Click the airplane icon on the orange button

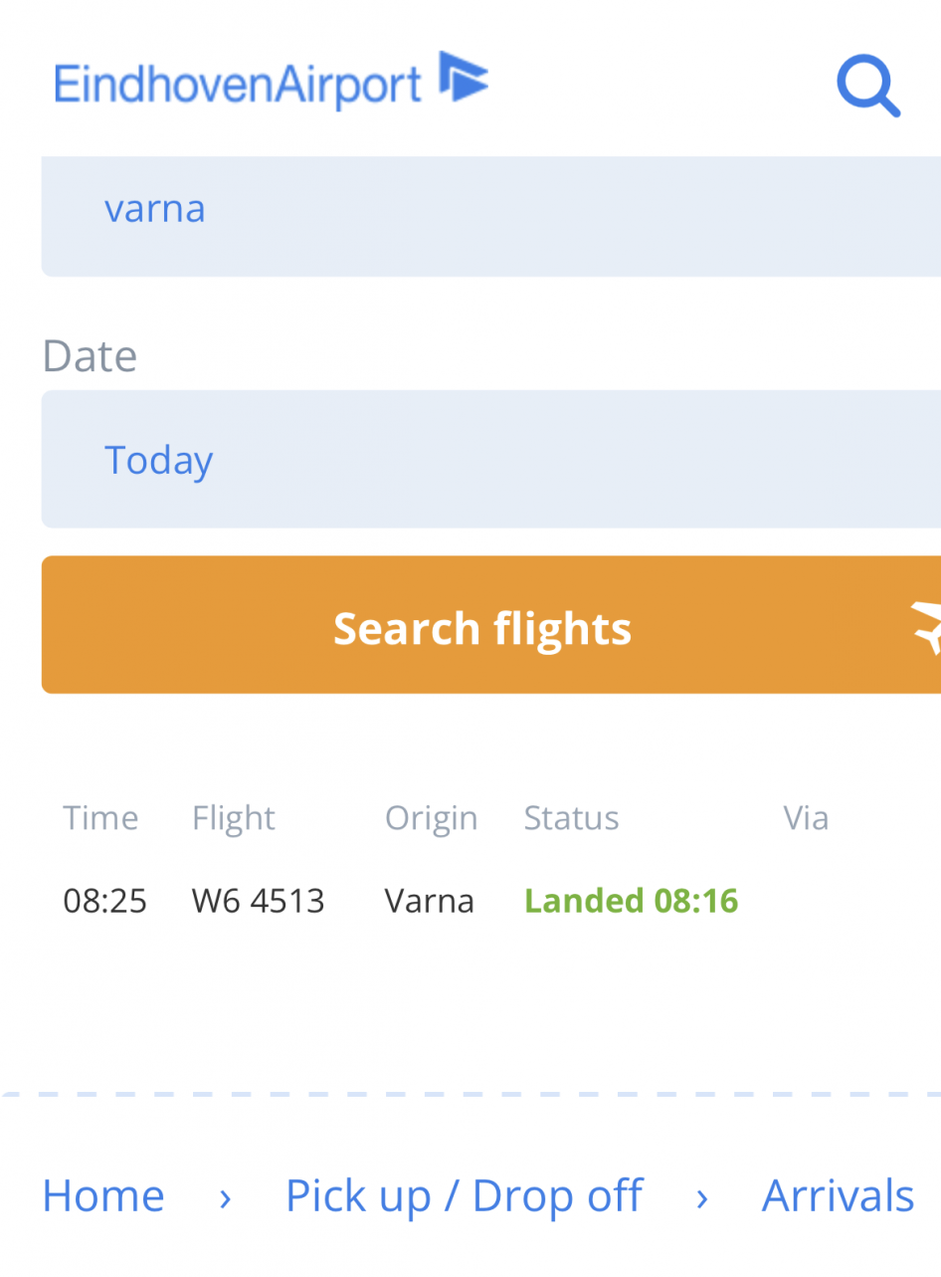[925, 626]
